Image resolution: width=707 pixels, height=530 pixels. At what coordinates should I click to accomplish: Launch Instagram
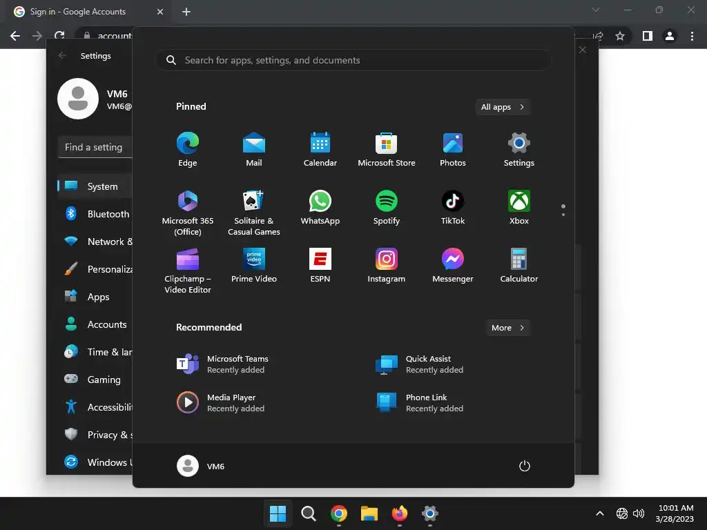tap(387, 266)
